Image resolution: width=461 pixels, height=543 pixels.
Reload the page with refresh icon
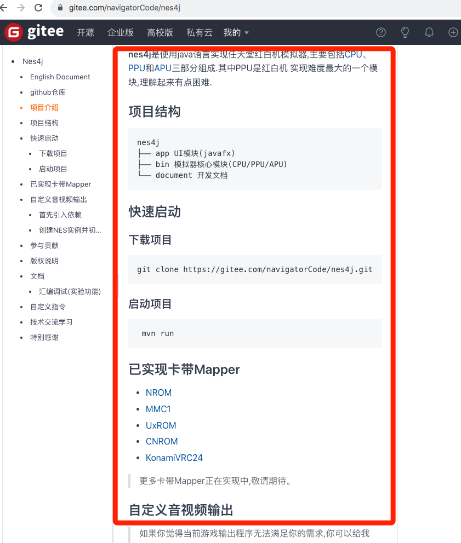38,8
